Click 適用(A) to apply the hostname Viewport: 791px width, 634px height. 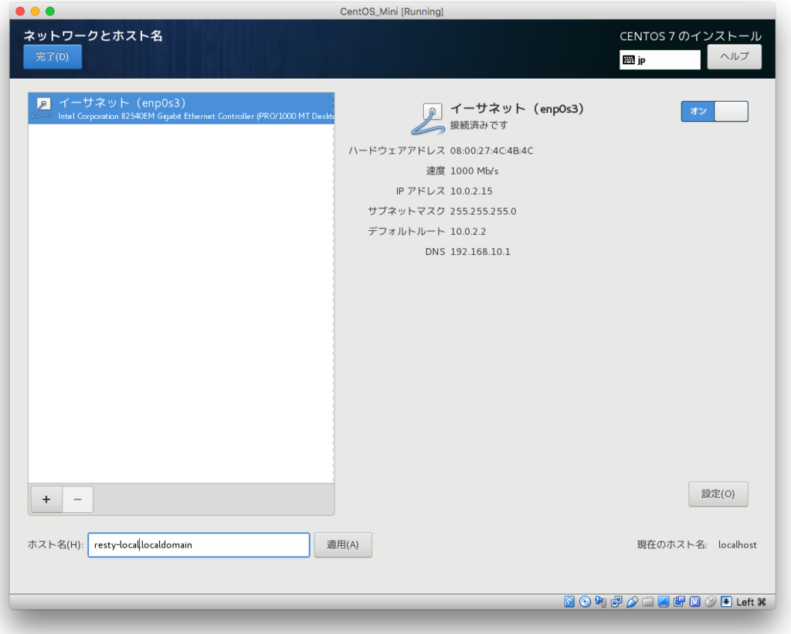(343, 544)
